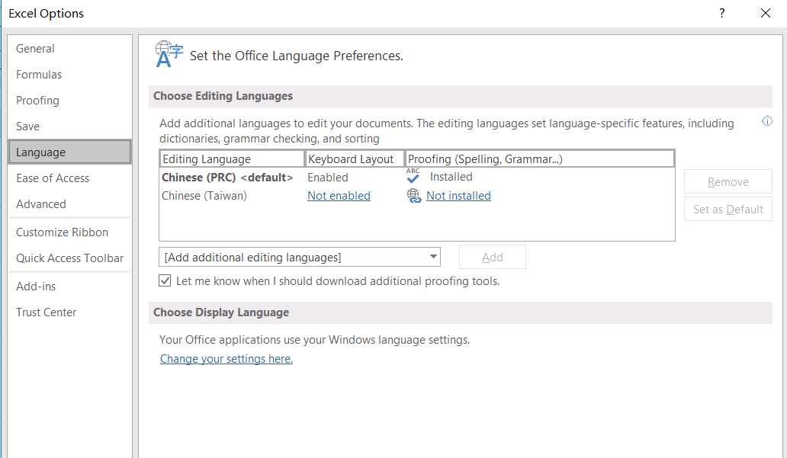Image resolution: width=787 pixels, height=458 pixels.
Task: Click the Editing Language column header
Action: click(x=233, y=159)
